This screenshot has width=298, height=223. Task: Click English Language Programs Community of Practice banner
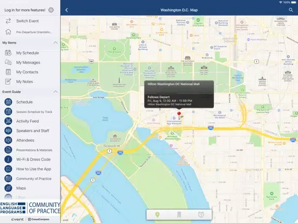(x=30, y=208)
